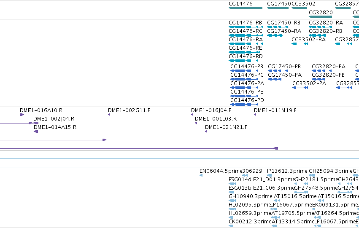
Task: Click transcript CG17450-RB label
Action: [283, 23]
